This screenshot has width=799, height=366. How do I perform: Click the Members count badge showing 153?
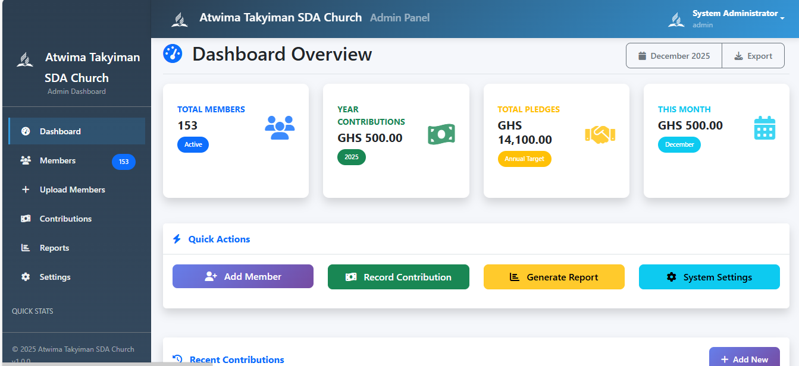124,162
